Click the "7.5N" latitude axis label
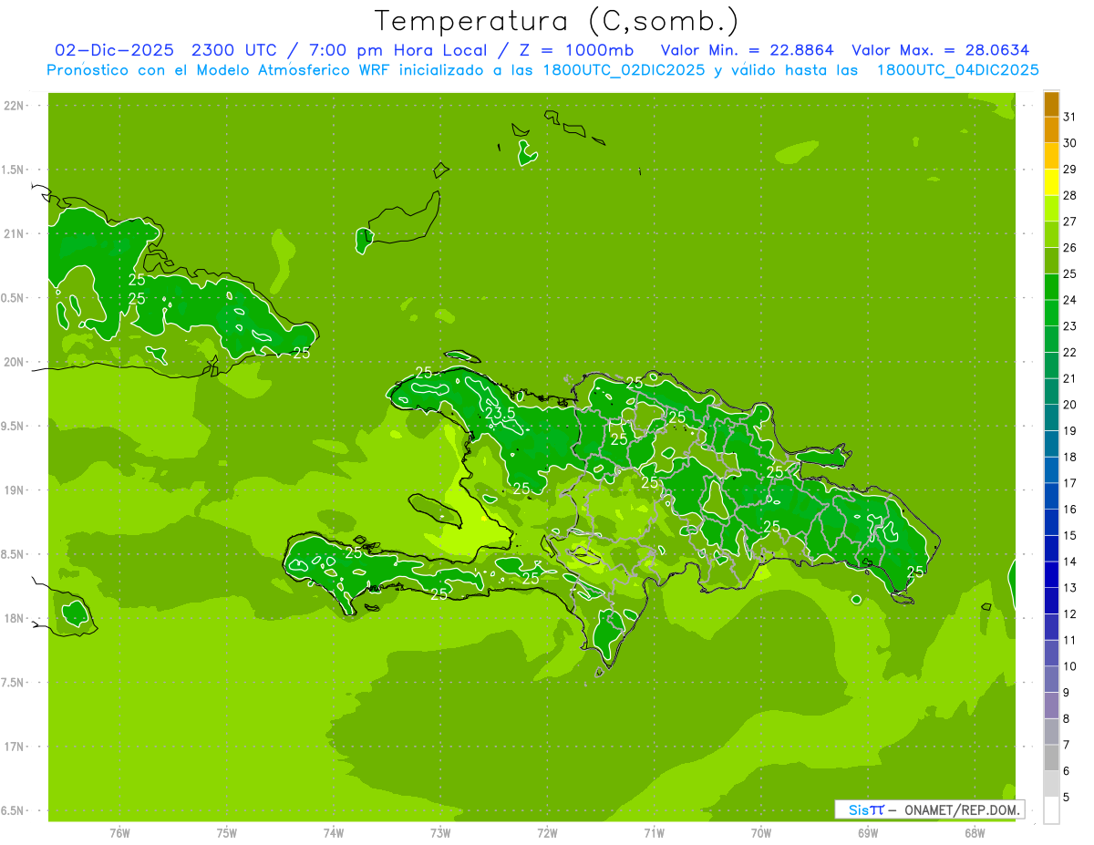Screen dimensions: 1094x845 pos(14,683)
